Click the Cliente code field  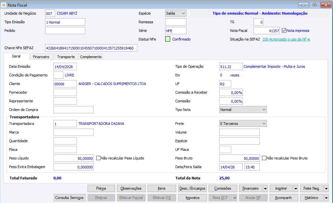65,84
